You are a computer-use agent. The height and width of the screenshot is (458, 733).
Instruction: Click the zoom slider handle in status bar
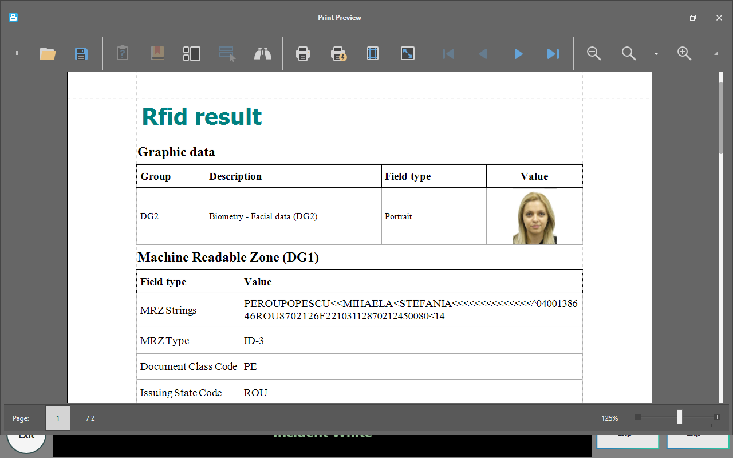(x=680, y=417)
